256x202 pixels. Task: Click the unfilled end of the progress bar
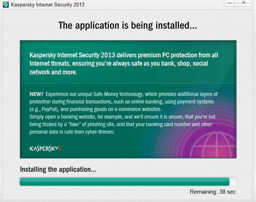233,182
